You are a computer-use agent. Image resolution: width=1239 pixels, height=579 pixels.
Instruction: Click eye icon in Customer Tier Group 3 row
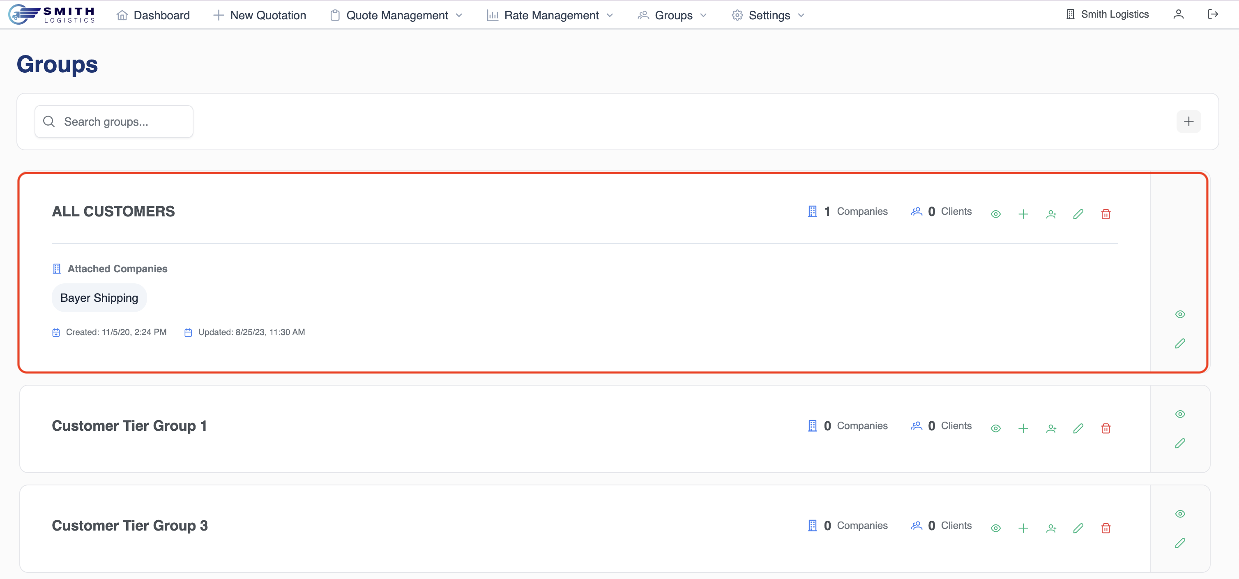(996, 528)
